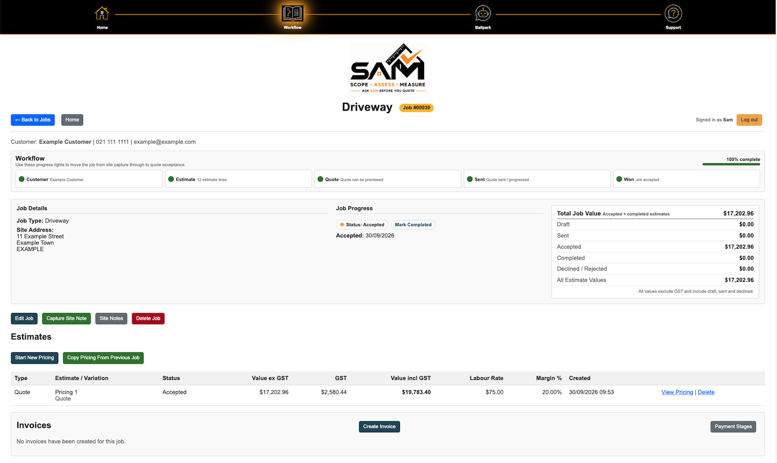Click the All Estimate Values row label
This screenshot has height=463, width=777.
[x=581, y=280]
